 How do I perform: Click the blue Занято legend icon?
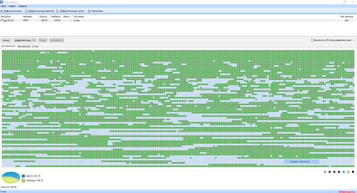[24, 176]
